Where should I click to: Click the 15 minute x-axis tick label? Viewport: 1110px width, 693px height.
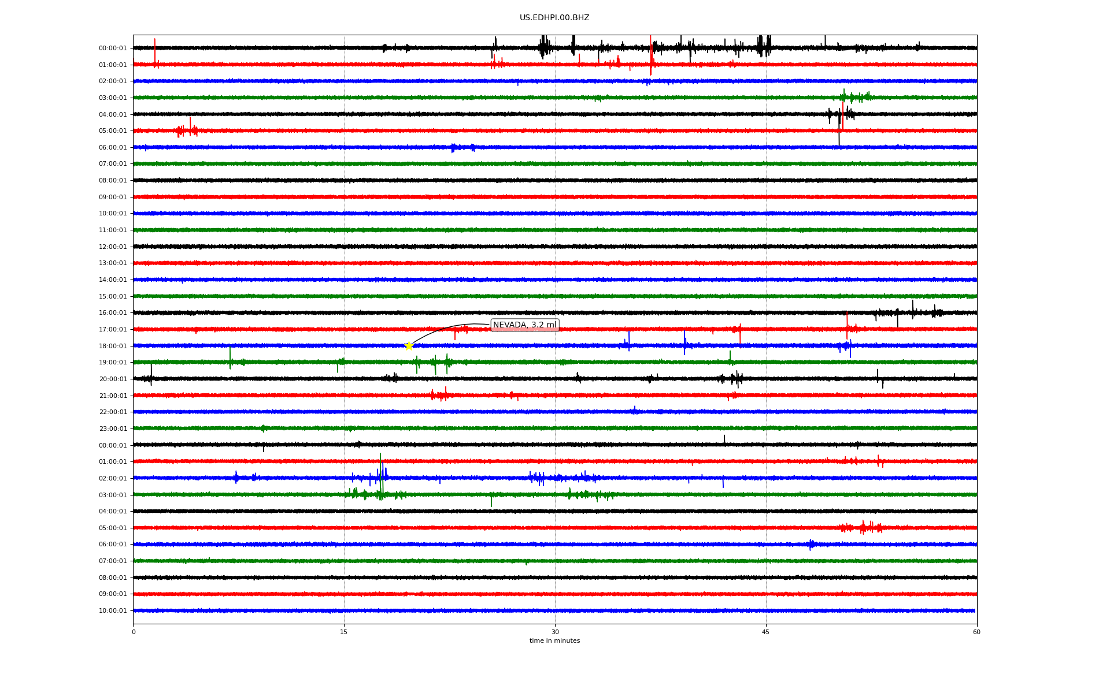(x=344, y=632)
